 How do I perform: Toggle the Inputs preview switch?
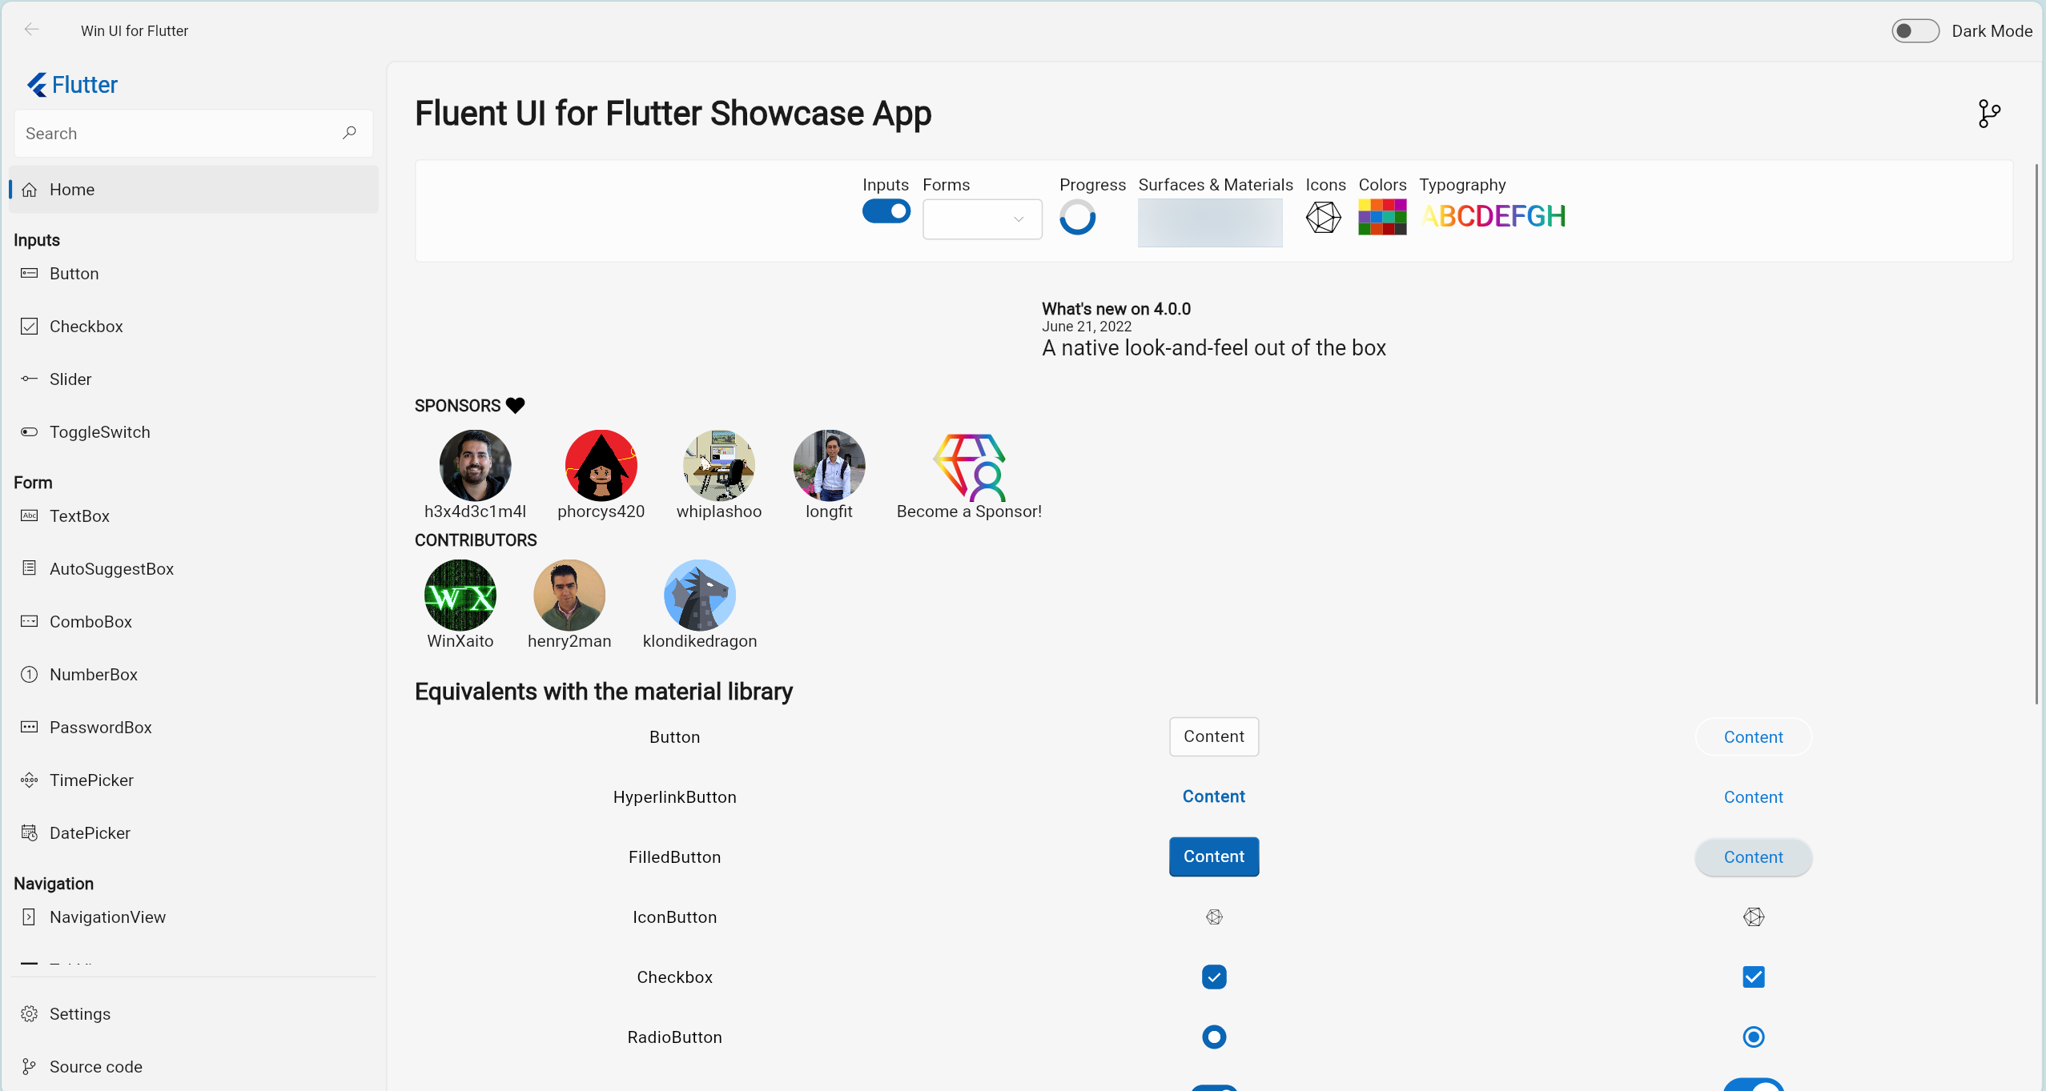point(886,211)
